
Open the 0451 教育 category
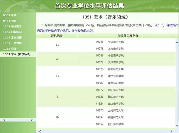[x=10, y=21]
